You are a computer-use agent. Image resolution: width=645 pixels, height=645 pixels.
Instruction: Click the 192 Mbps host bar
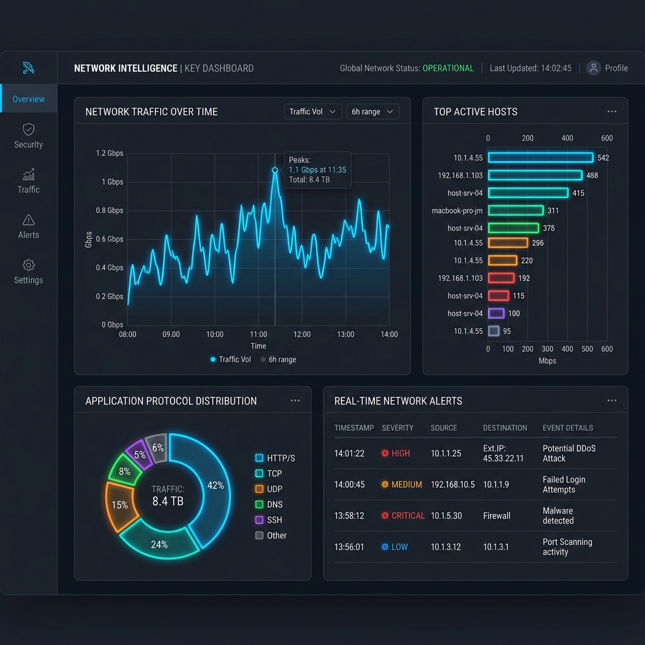point(501,278)
